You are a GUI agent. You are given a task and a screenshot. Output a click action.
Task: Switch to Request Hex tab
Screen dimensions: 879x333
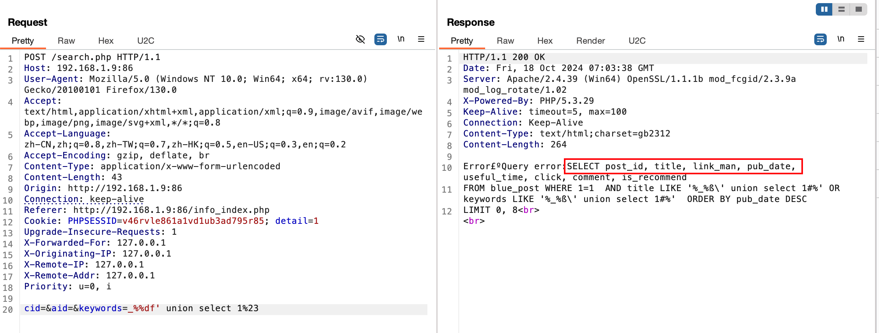(x=106, y=41)
